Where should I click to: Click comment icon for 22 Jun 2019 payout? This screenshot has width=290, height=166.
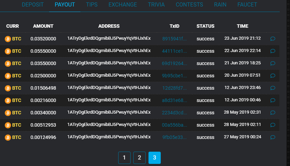point(273,51)
